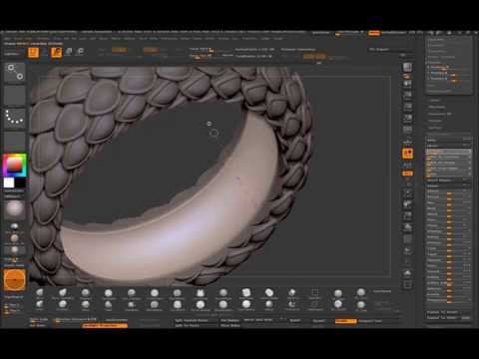Click the large orange circular brush icon
The width and height of the screenshot is (479, 359).
click(x=15, y=280)
